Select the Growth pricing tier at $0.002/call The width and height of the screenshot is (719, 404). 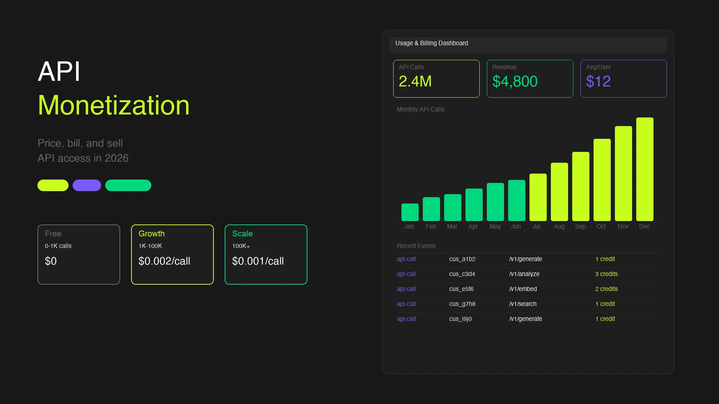coord(172,254)
